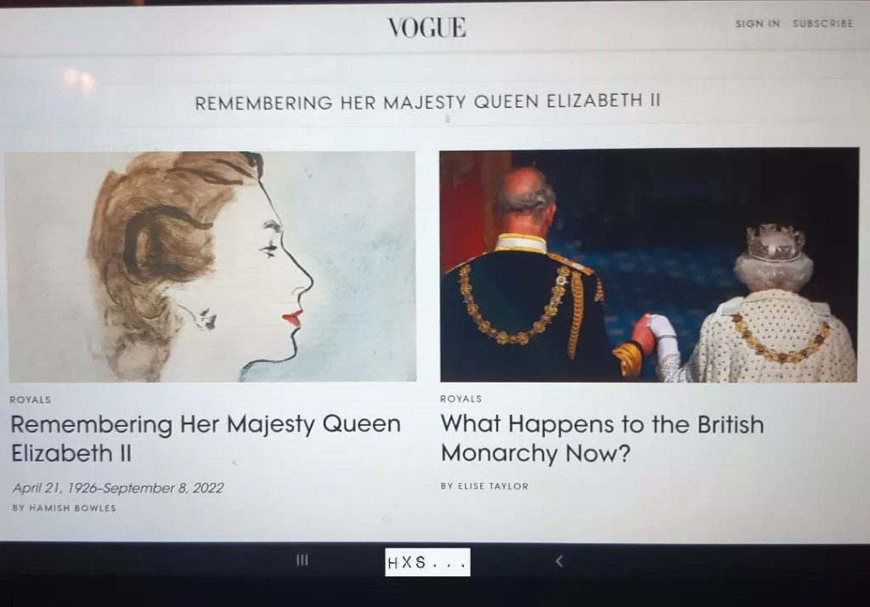Tap the Android recent apps icon
This screenshot has width=870, height=607.
(302, 559)
